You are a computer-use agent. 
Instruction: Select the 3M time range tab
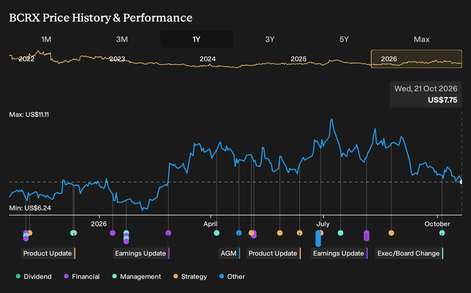click(122, 39)
